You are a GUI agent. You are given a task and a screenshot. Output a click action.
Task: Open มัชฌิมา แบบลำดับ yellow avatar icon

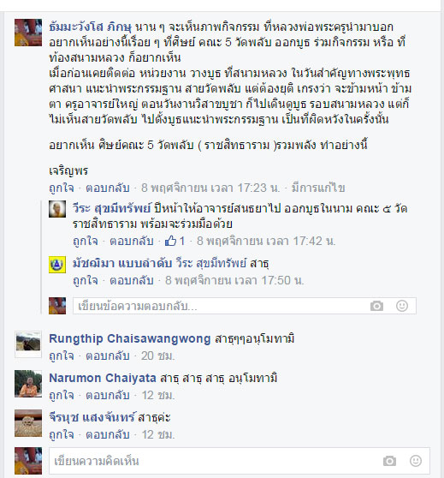pos(57,265)
